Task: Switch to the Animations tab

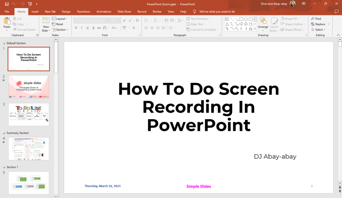Action: [x=104, y=12]
